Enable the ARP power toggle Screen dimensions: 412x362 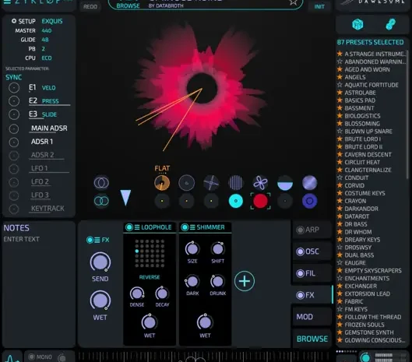point(300,230)
